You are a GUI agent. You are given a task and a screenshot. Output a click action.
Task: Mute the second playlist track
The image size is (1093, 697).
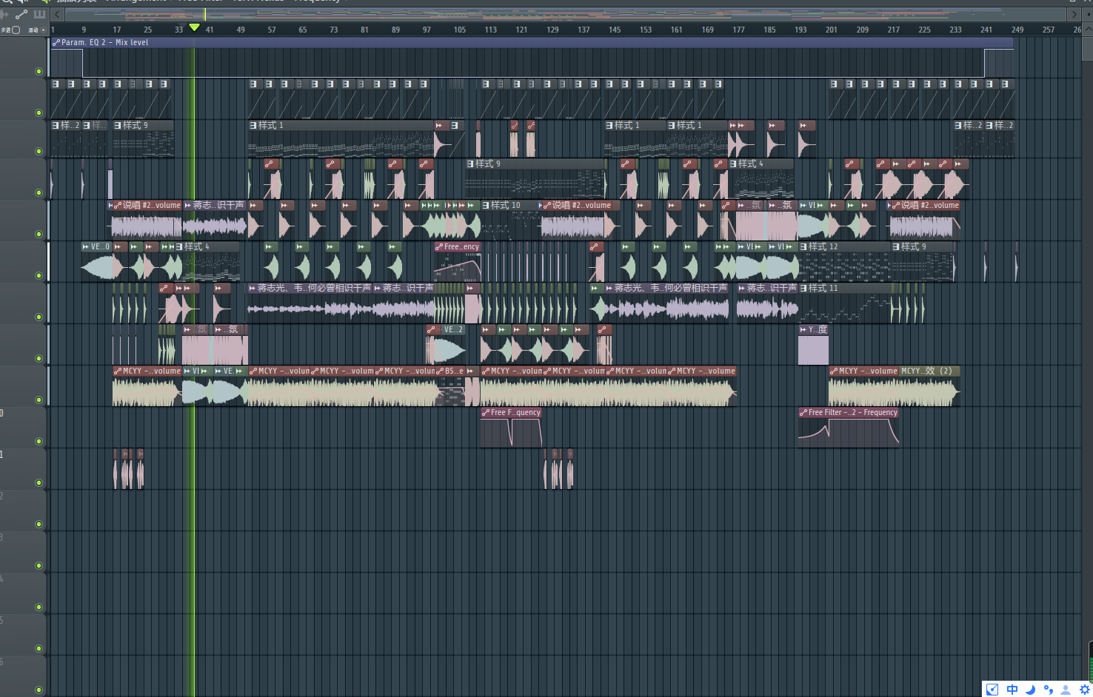click(39, 112)
